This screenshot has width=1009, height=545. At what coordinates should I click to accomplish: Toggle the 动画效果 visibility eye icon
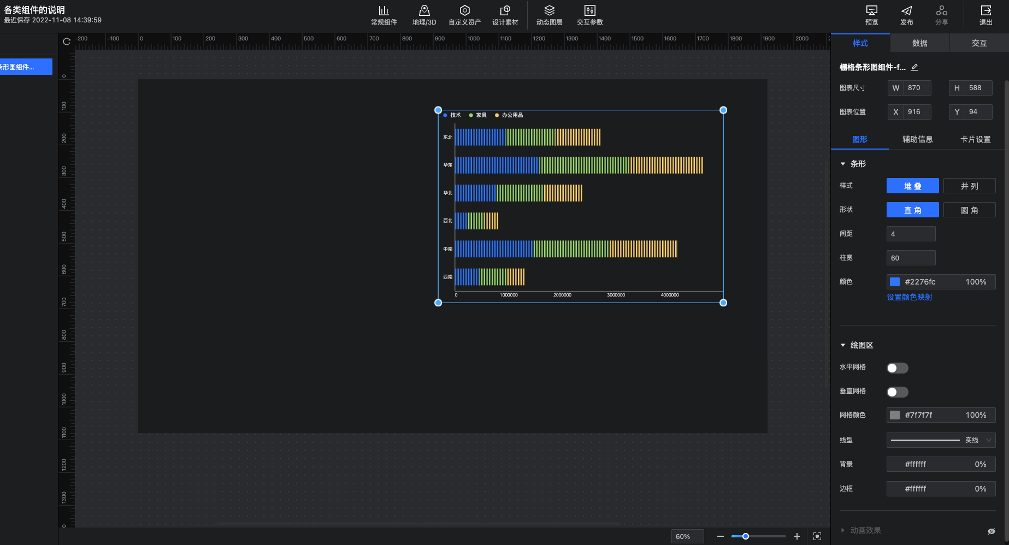pyautogui.click(x=992, y=531)
